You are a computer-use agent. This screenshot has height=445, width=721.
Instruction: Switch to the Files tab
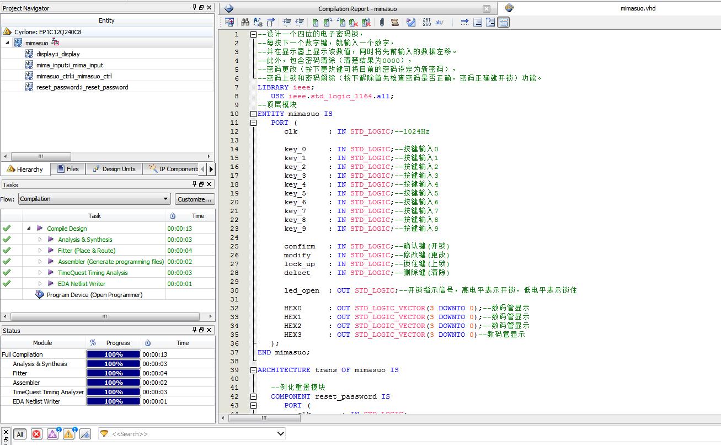click(67, 169)
